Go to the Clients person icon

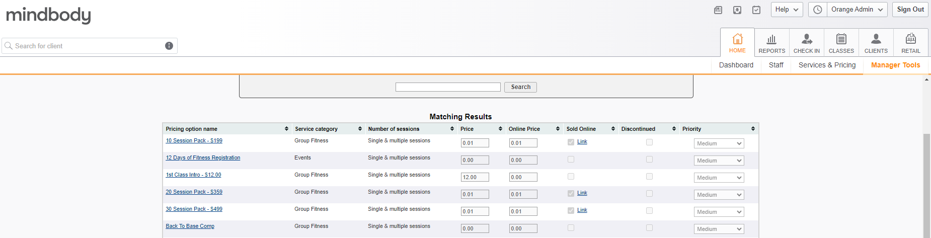tap(876, 39)
